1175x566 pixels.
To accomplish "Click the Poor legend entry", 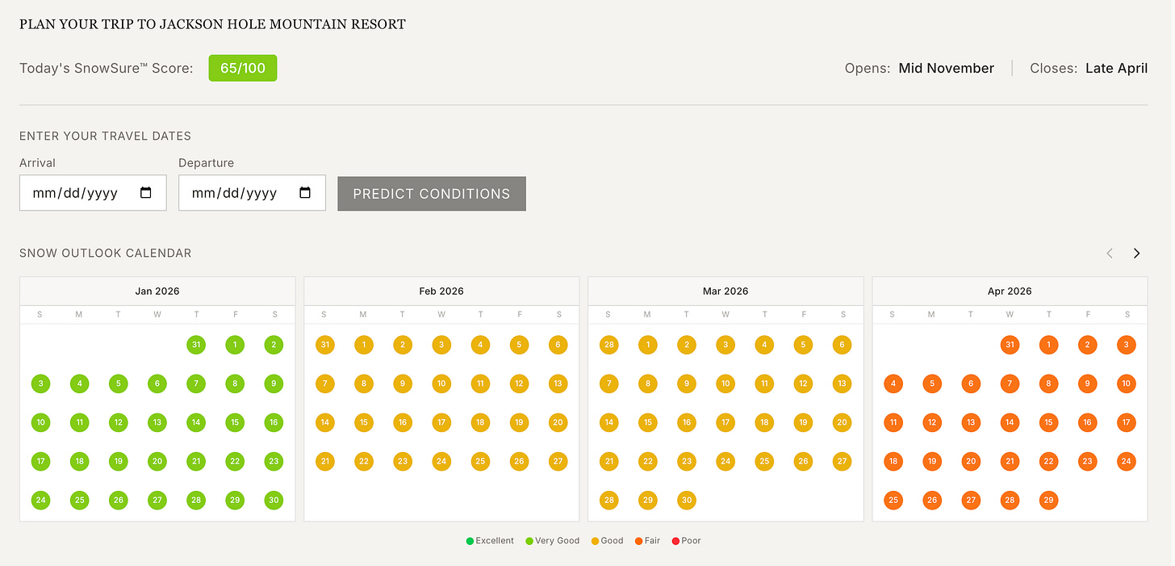I will [687, 541].
